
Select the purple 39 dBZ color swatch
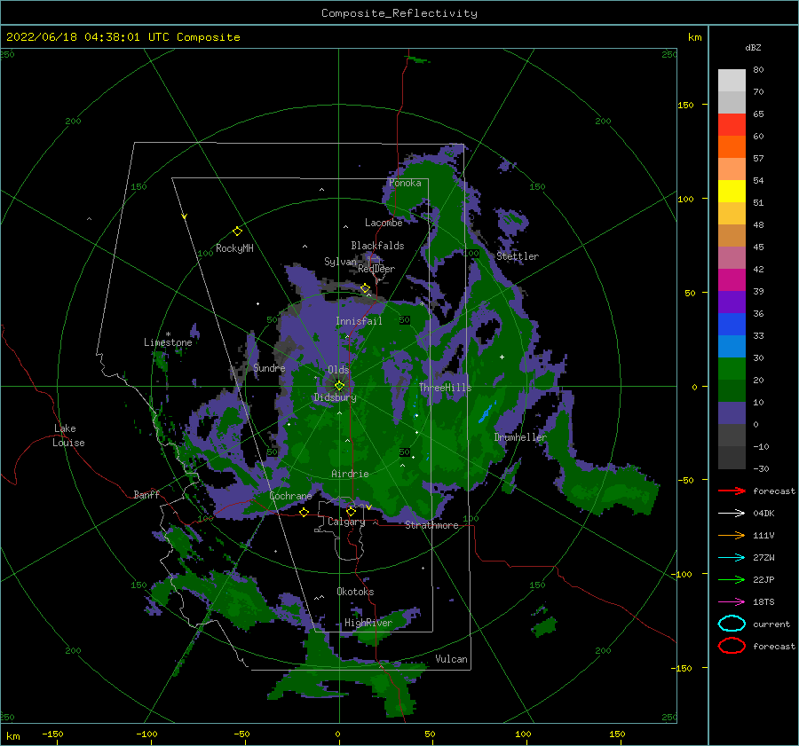[x=732, y=302]
